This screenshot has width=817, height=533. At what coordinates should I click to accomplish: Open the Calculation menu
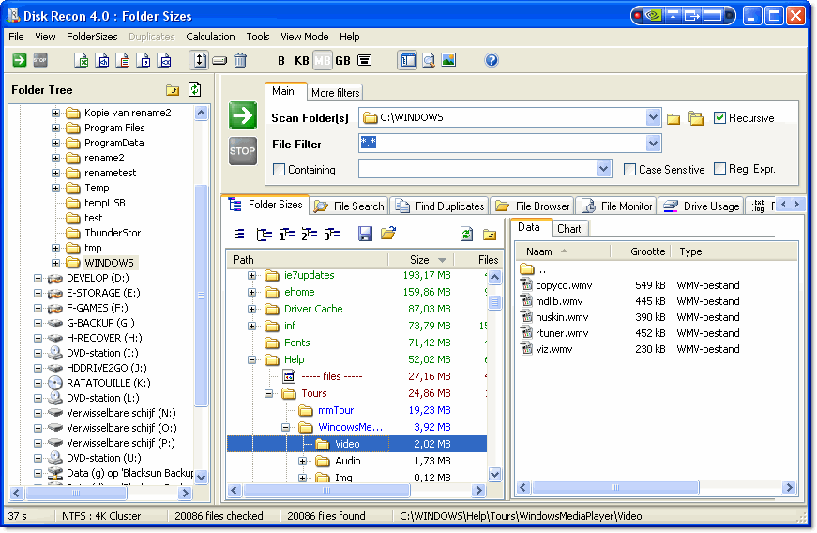210,37
